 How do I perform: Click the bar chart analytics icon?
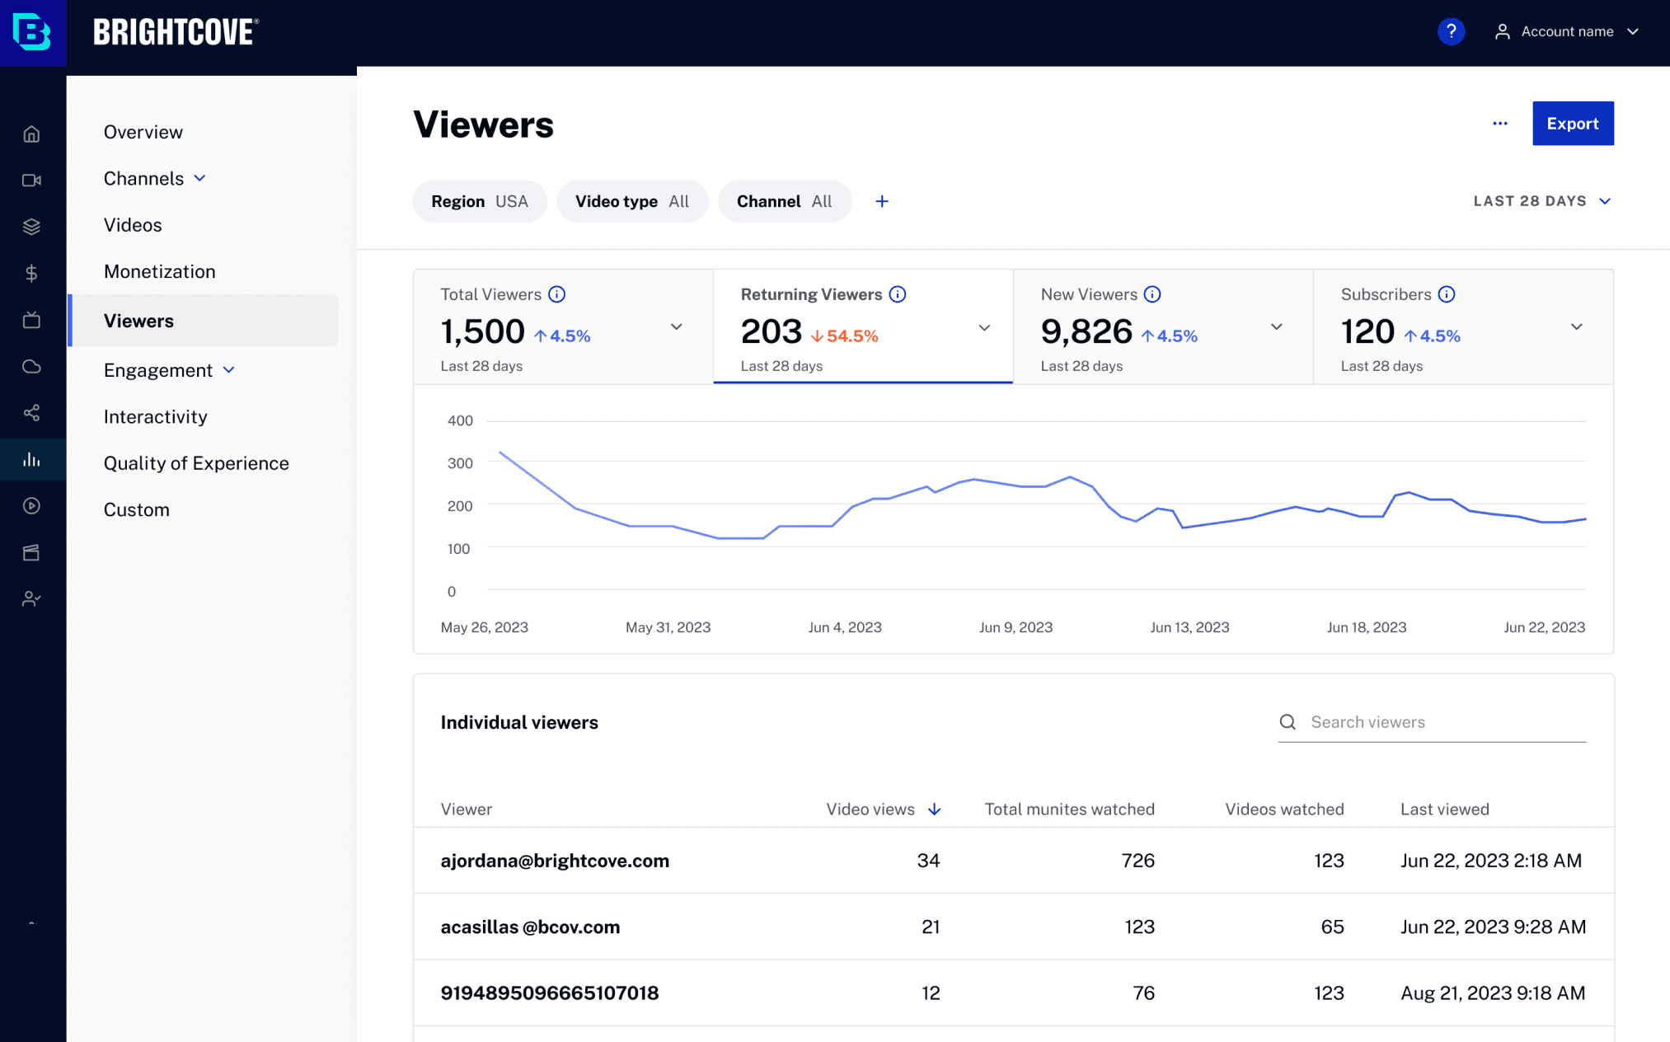[x=31, y=459]
